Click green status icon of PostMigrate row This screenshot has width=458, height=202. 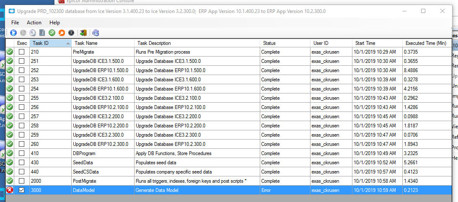10,181
